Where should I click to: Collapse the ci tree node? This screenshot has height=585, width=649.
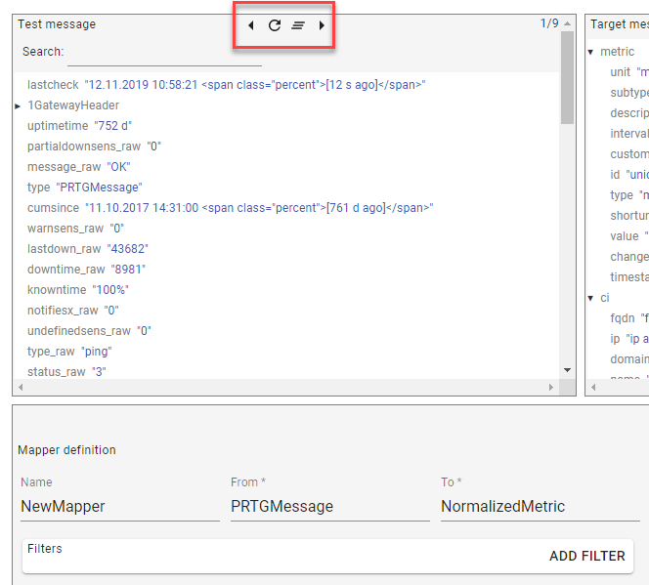[590, 298]
